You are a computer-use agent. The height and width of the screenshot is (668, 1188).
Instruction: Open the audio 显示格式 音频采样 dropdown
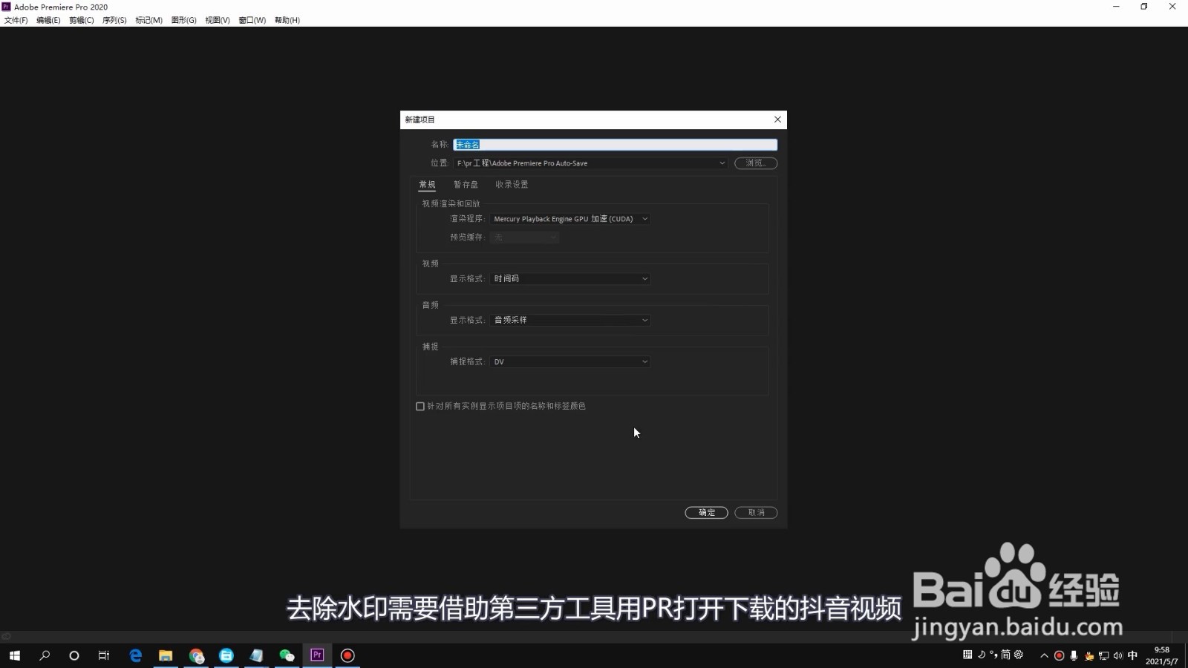click(x=570, y=321)
